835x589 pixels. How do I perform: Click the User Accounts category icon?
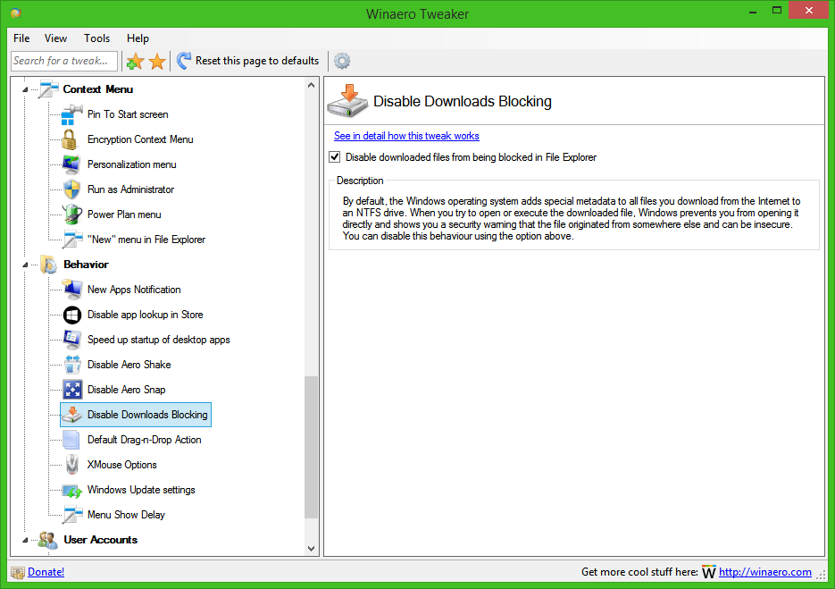(x=48, y=540)
